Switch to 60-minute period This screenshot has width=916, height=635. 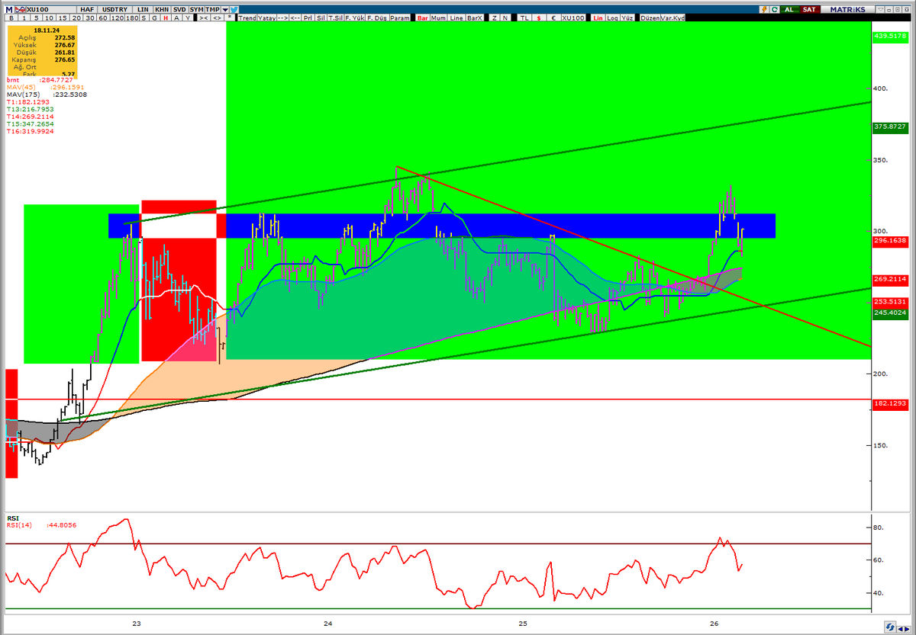104,18
